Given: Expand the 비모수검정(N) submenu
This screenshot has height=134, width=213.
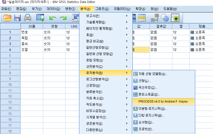Looking at the screenshot, I should [x=106, y=111].
